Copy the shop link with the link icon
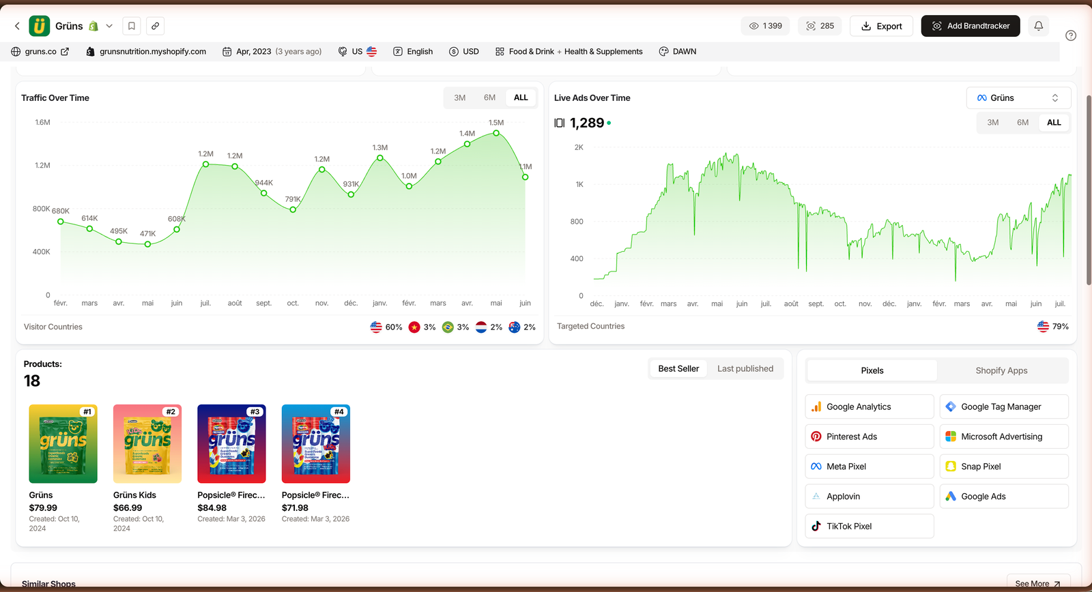1092x592 pixels. (156, 26)
